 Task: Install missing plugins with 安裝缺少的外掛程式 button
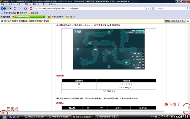pyautogui.click(x=175, y=21)
